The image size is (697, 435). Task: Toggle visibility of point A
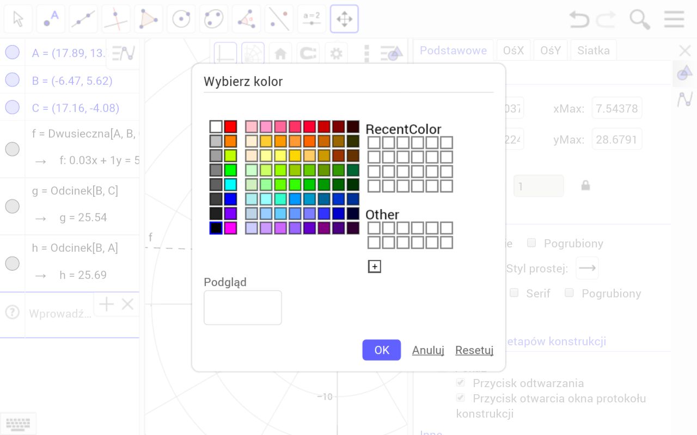pyautogui.click(x=12, y=52)
